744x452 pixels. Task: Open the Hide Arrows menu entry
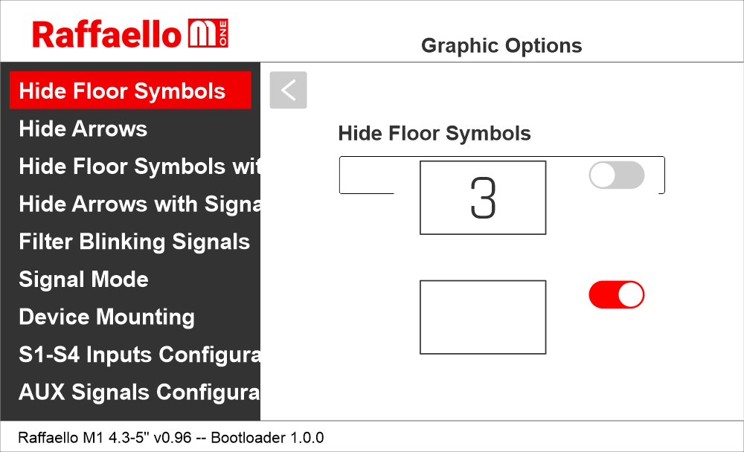tap(83, 129)
